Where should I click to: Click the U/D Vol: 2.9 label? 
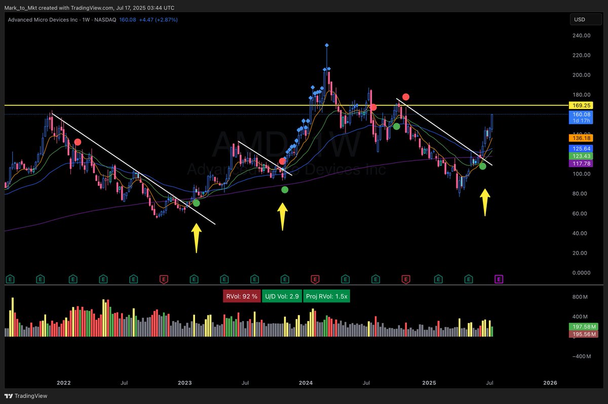[281, 296]
